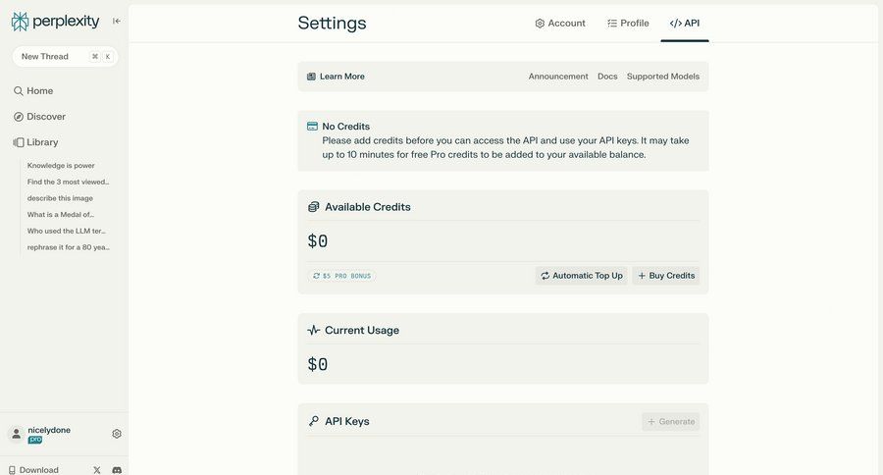Open the Library section
Screen dimensions: 883x475
click(x=35, y=142)
